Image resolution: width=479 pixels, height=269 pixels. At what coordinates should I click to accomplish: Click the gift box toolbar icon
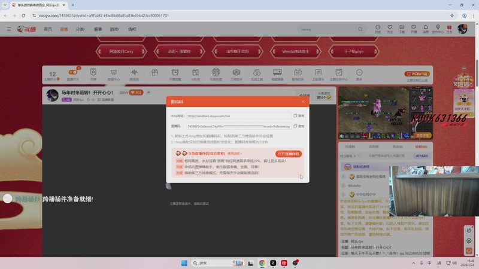point(154,72)
